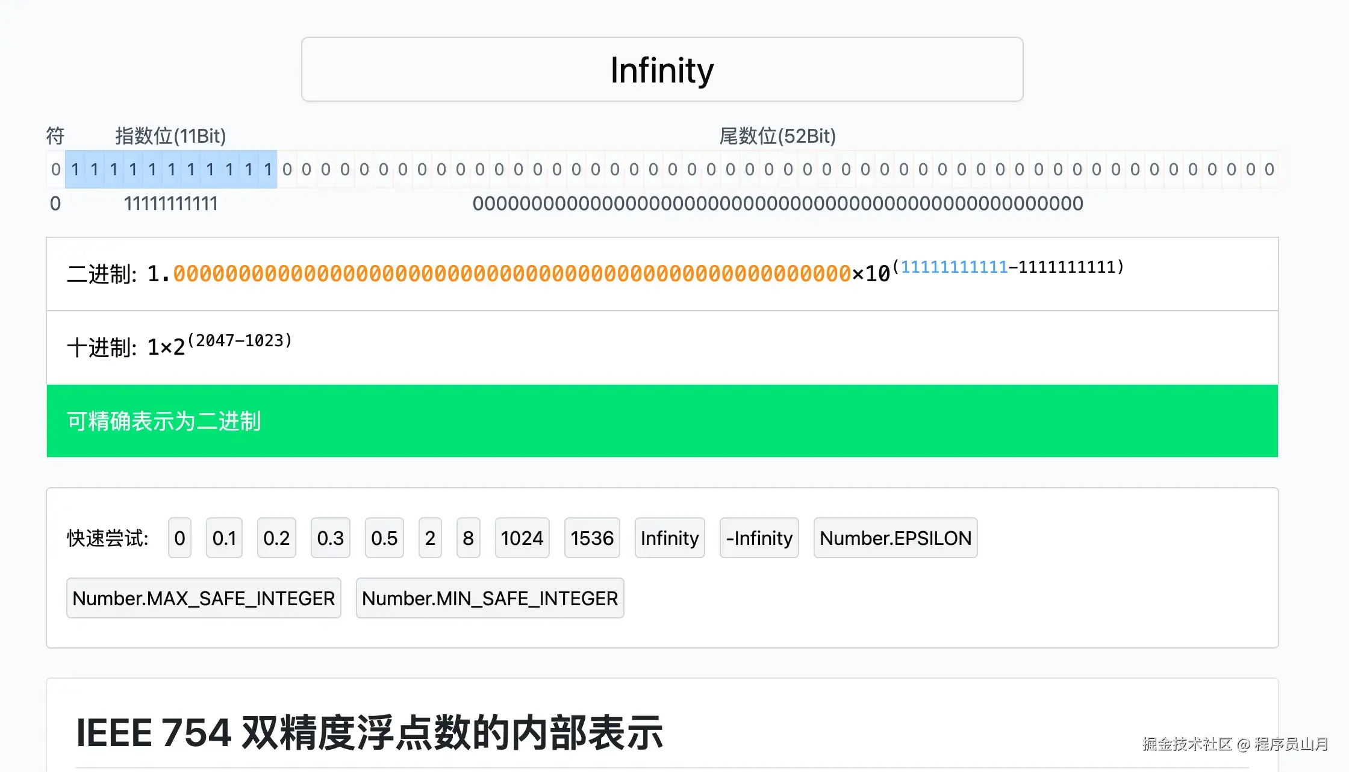Select the quick-try value 0
Screen dimensions: 1349x772
pos(179,538)
